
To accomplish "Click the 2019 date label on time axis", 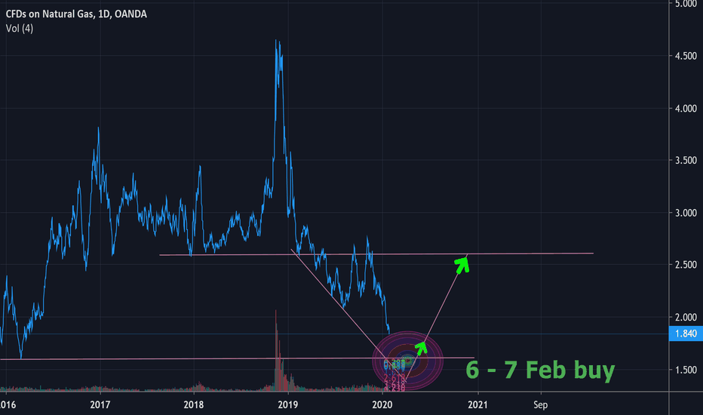I will pyautogui.click(x=288, y=404).
